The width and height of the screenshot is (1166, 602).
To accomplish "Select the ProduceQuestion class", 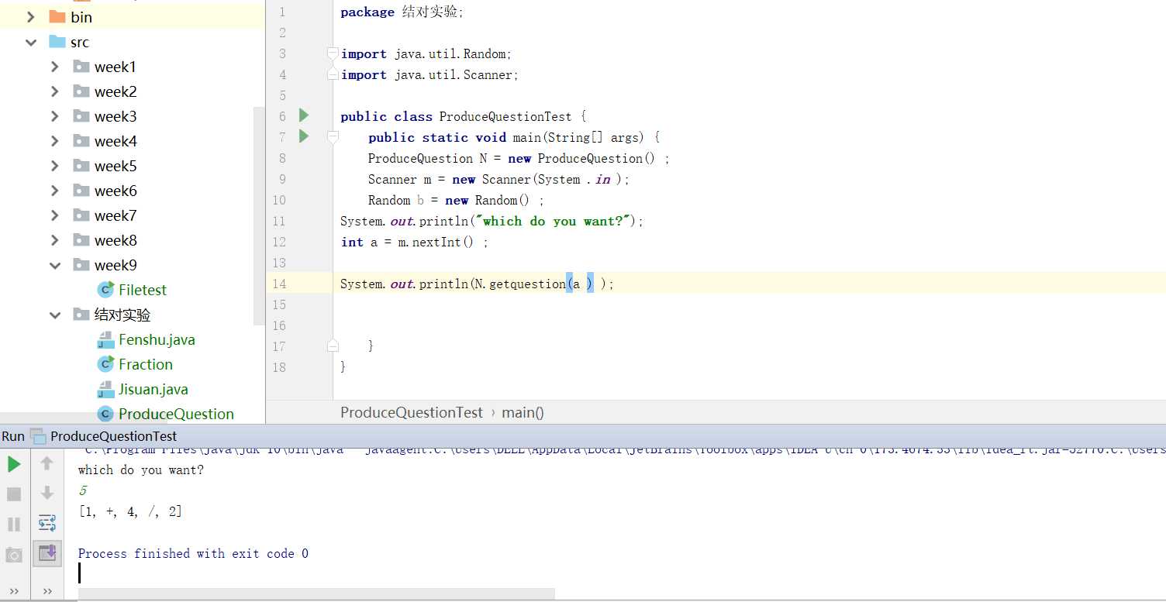I will pyautogui.click(x=176, y=414).
